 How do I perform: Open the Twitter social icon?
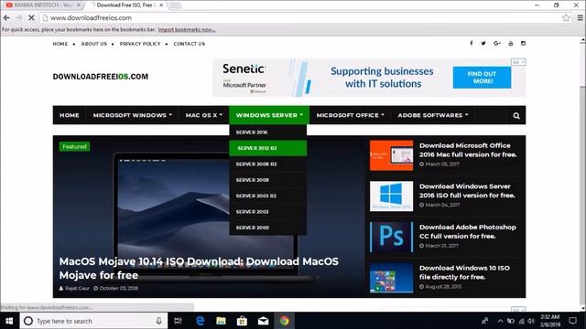(x=483, y=43)
